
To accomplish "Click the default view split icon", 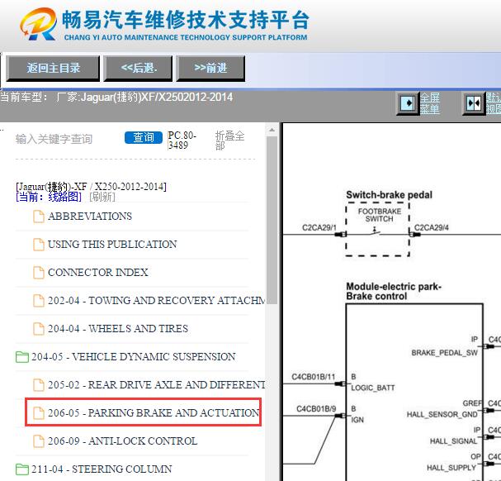I will [x=474, y=103].
